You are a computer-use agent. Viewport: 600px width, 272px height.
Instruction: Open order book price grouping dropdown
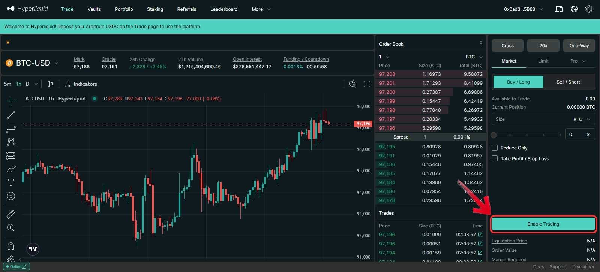tap(384, 57)
